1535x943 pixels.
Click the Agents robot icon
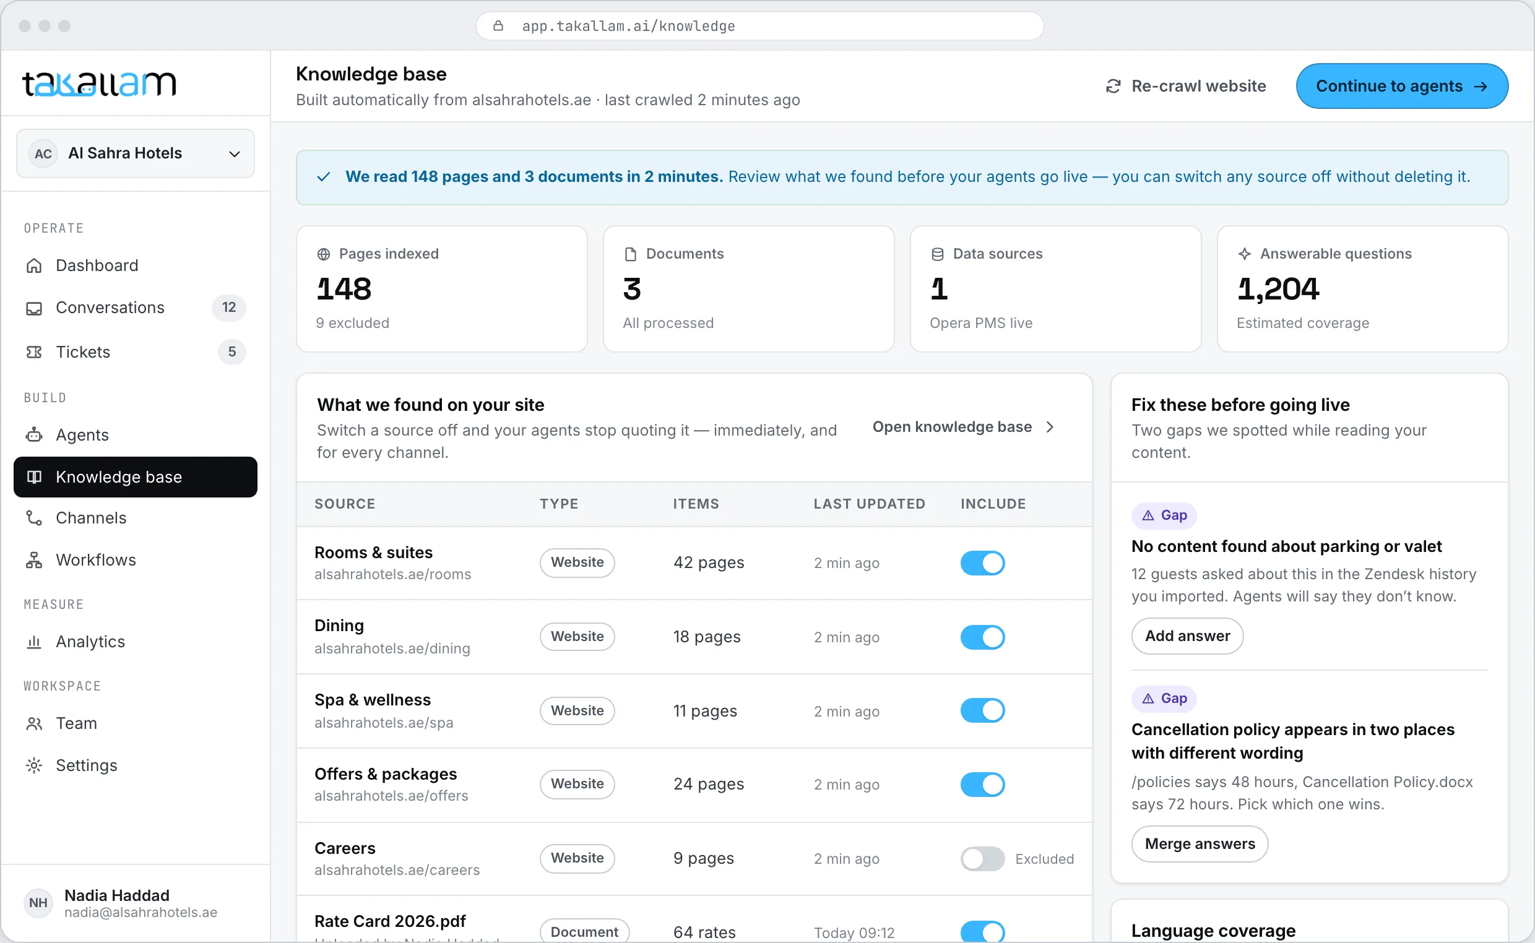click(x=34, y=435)
